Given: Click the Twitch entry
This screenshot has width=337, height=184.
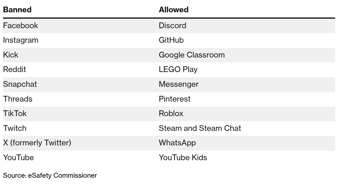Looking at the screenshot, I should point(15,128).
